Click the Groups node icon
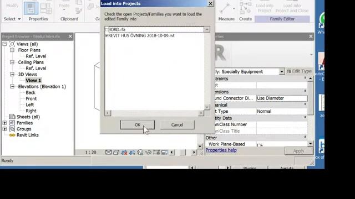The width and height of the screenshot is (355, 199). [12, 129]
